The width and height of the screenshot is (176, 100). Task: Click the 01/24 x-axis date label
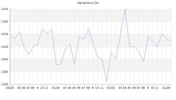point(56,88)
